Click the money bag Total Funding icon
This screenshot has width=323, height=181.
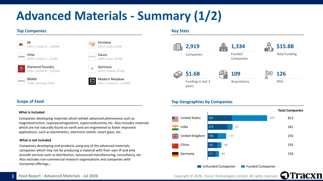269,47
